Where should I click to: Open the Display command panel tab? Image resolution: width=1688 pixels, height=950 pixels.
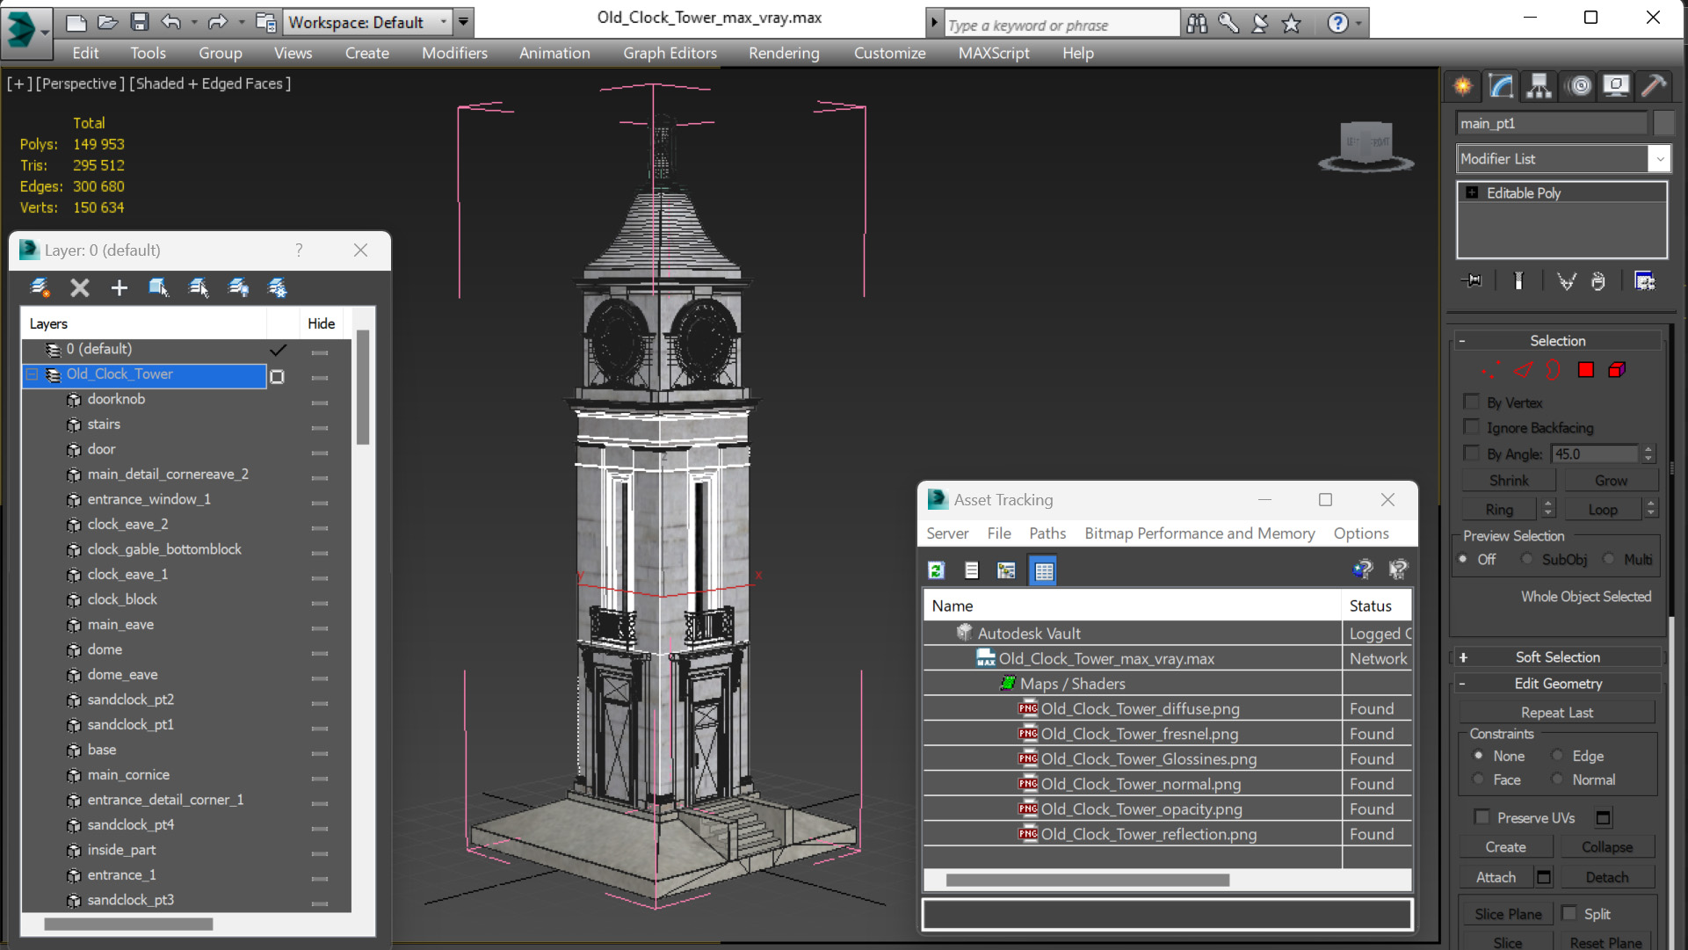point(1615,86)
